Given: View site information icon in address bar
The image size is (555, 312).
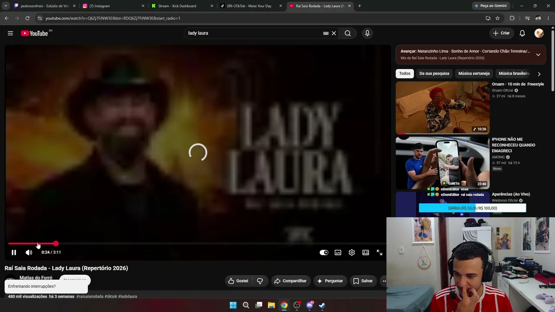Looking at the screenshot, I should coord(39,18).
